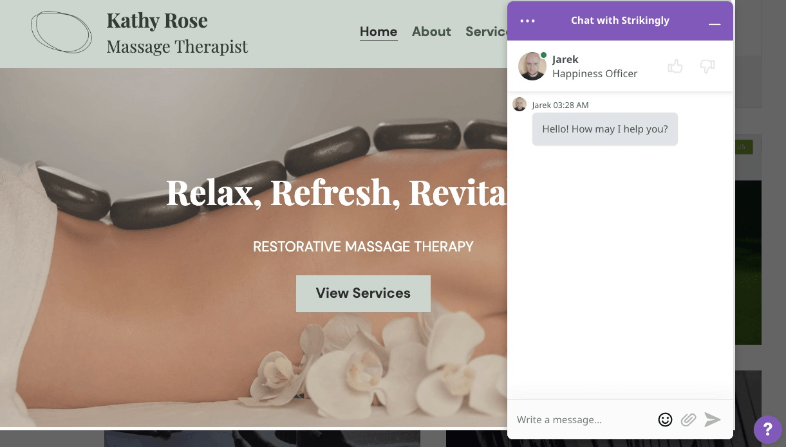786x447 pixels.
Task: Expand the small avatar beside the timestamp
Action: pyautogui.click(x=519, y=104)
